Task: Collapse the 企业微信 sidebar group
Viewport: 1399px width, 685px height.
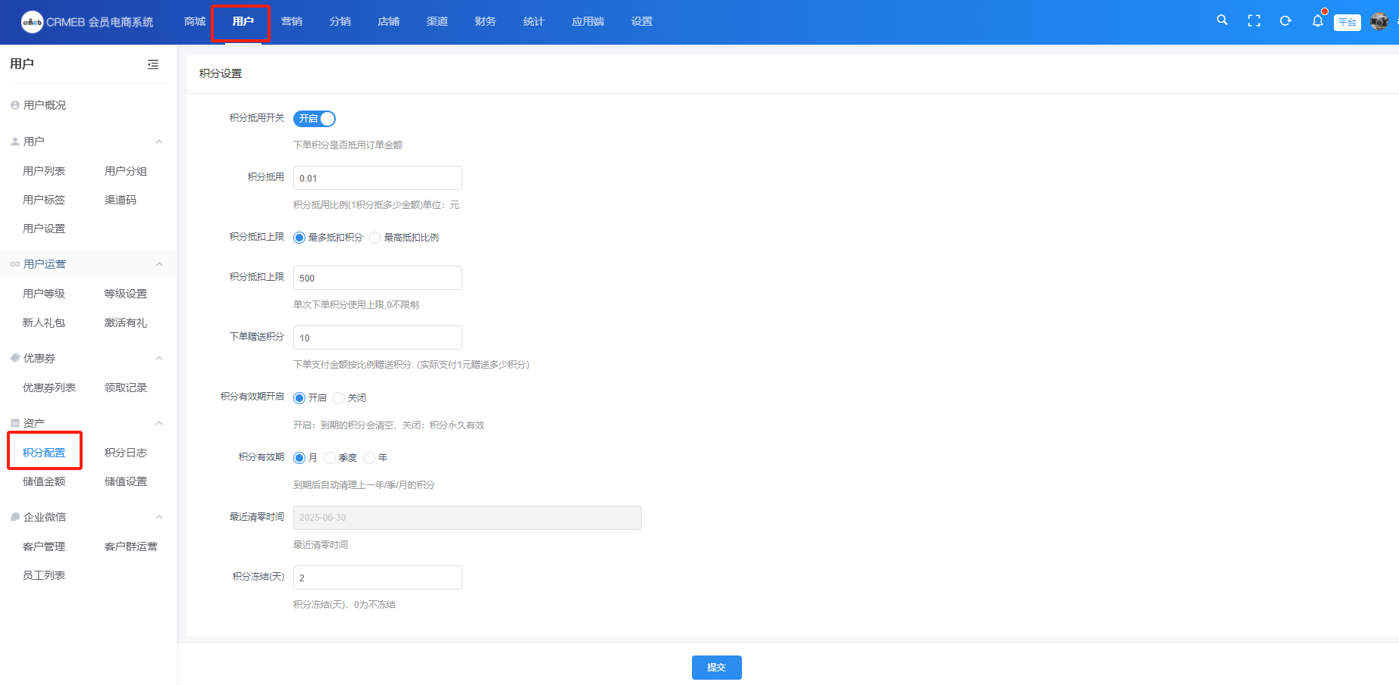Action: coord(159,517)
